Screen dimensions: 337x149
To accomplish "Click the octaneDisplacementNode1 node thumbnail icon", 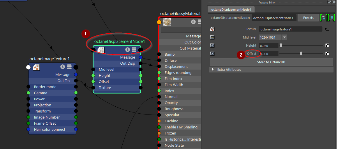I will (100, 50).
